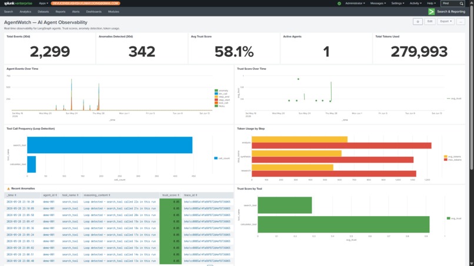Click the tool_call legend swatch
Screen dimensions: 474x266
216,103
